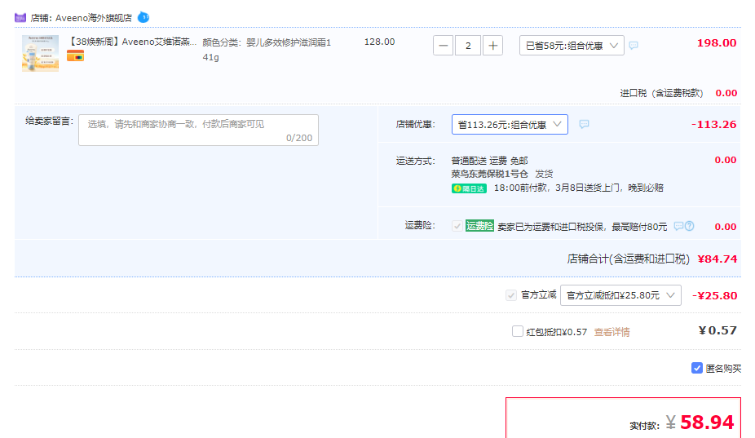Increase quantity with the plus button
The image size is (755, 438).
pos(492,46)
